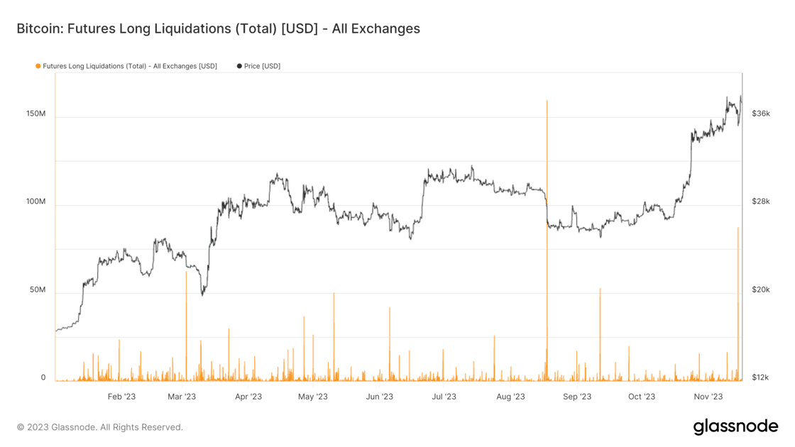Click the 50M left axis label

[38, 290]
